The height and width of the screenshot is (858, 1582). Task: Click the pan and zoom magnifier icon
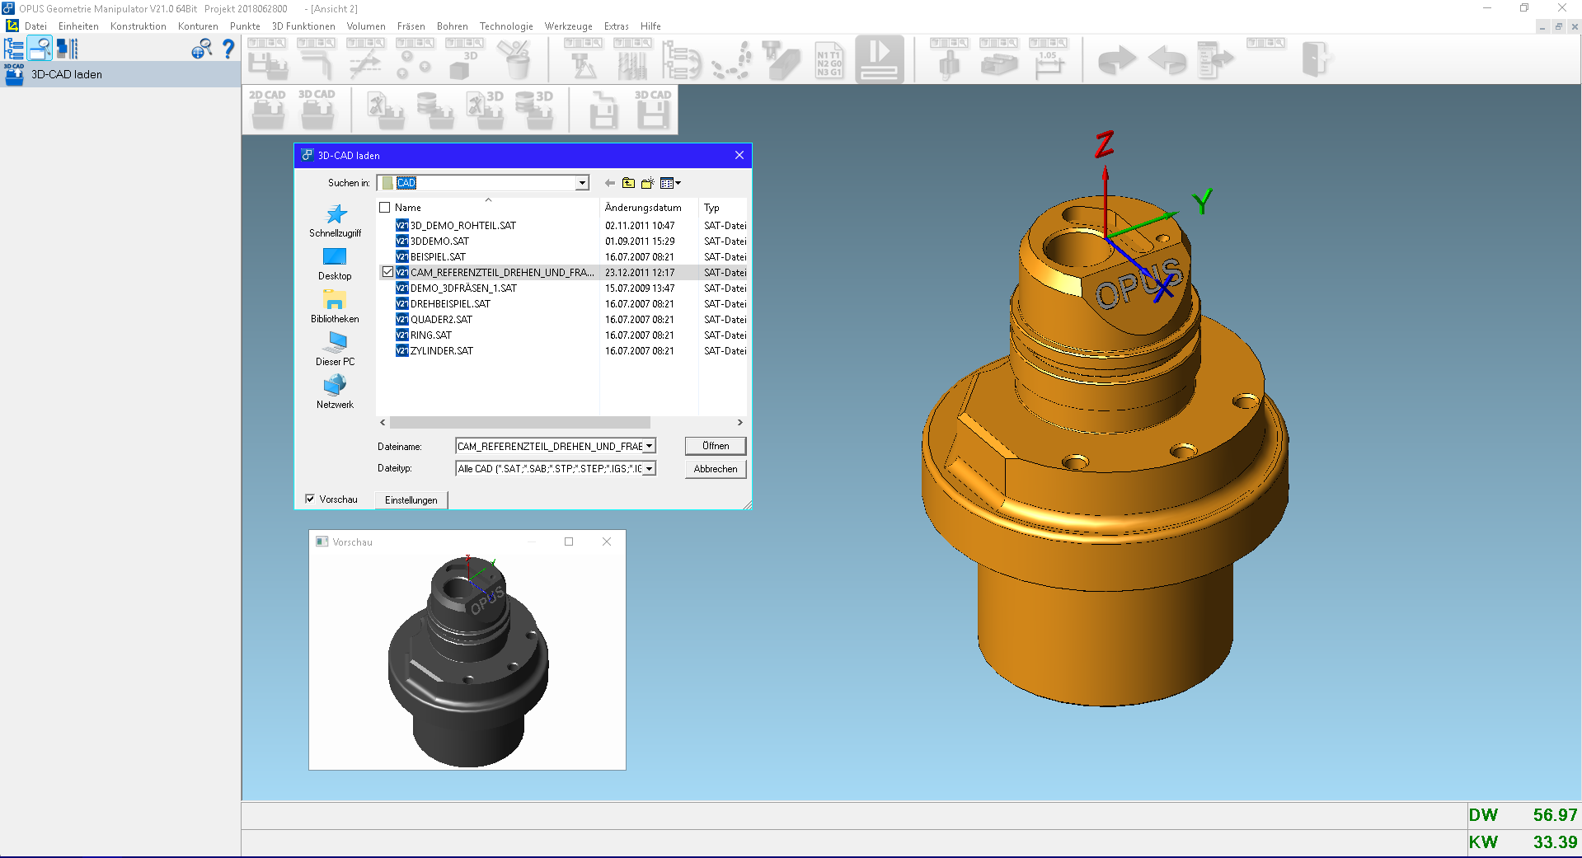pyautogui.click(x=201, y=49)
